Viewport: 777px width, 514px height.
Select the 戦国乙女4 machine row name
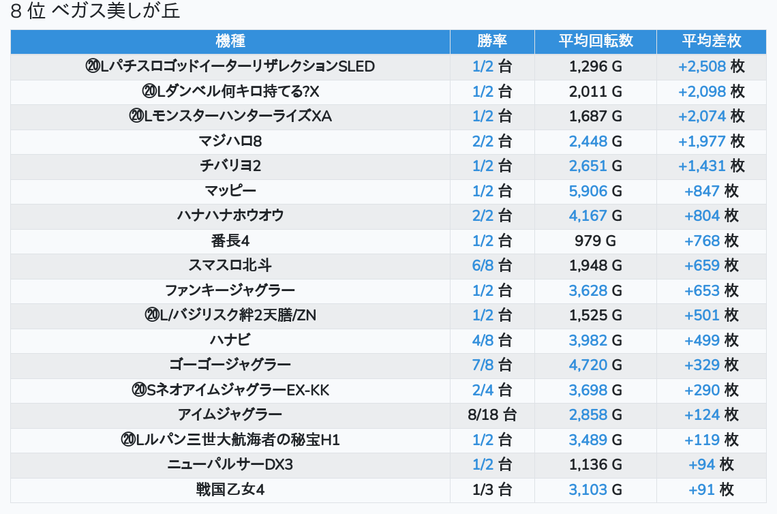(230, 489)
